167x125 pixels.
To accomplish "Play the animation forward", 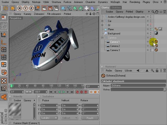I will click(x=63, y=92).
